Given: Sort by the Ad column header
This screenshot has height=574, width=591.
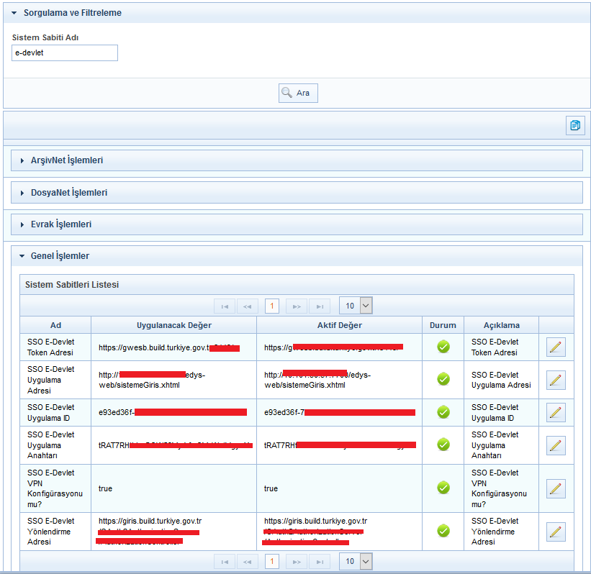Looking at the screenshot, I should (55, 325).
